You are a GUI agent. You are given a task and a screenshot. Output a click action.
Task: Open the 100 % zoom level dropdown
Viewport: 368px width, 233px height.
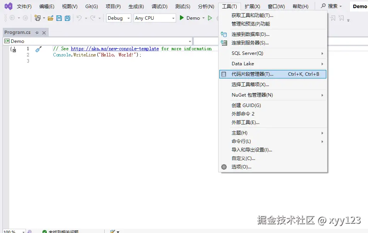click(14, 231)
